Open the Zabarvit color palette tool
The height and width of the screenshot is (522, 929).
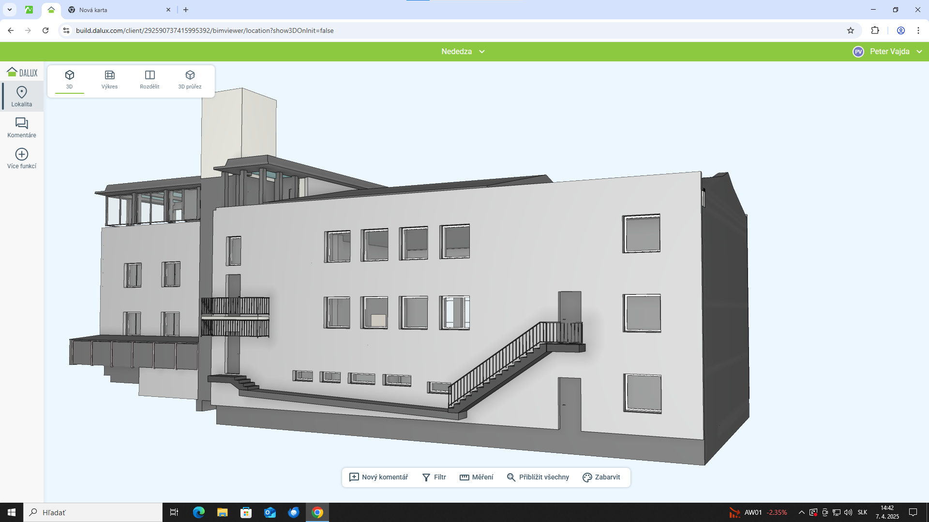click(x=601, y=477)
